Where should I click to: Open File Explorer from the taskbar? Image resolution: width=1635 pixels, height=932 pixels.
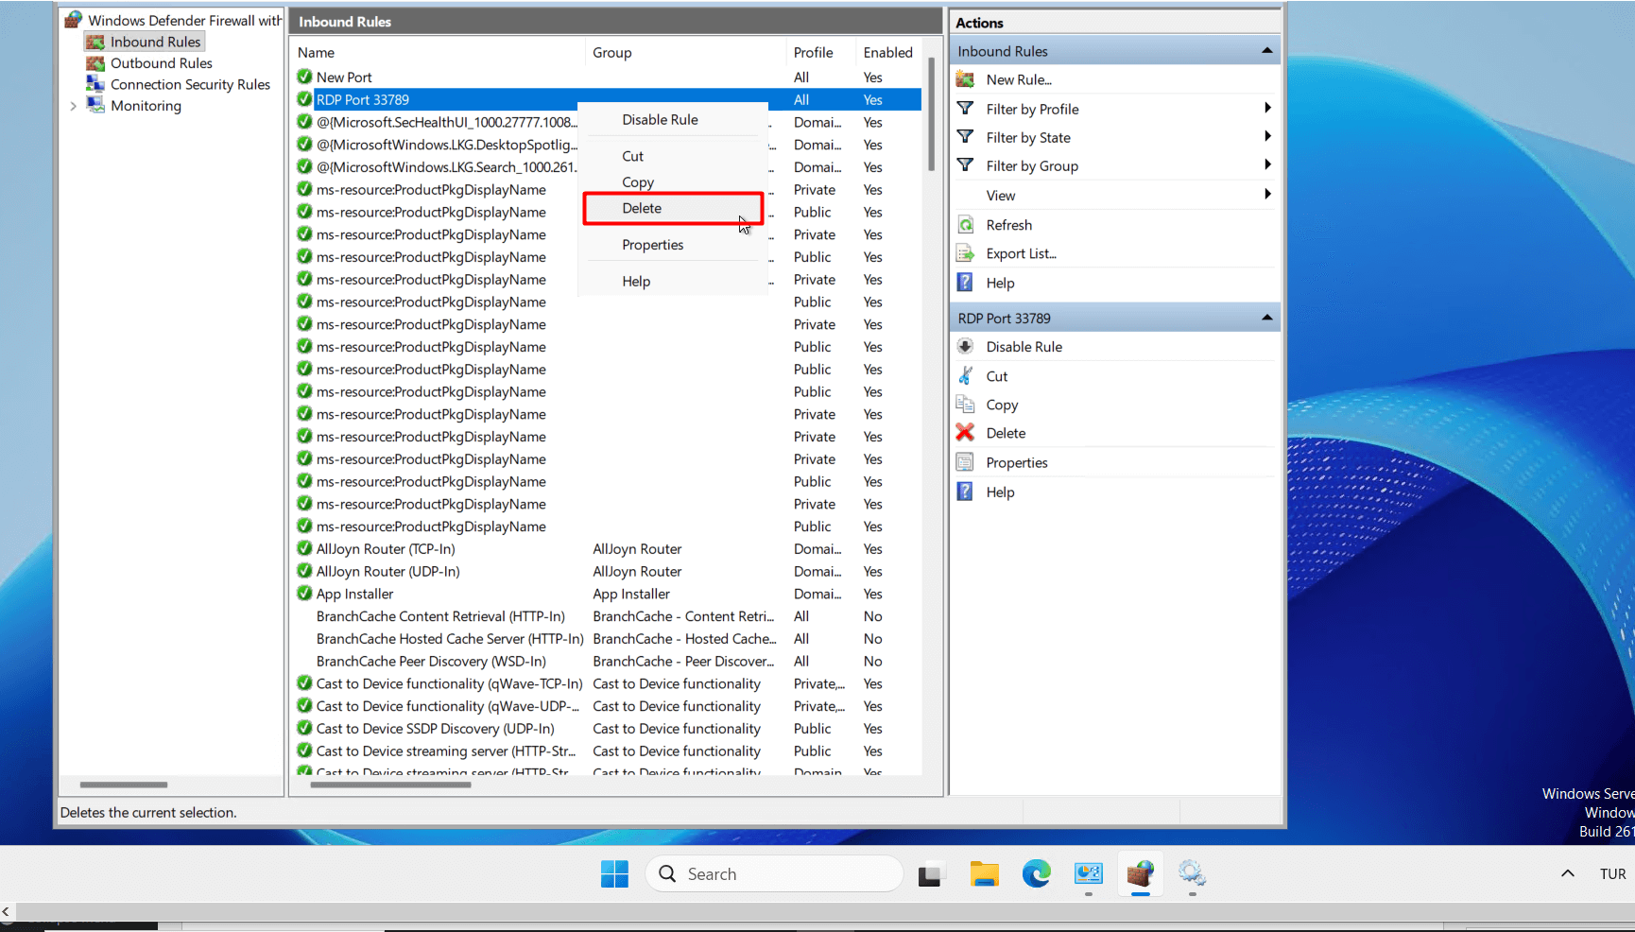click(x=984, y=874)
